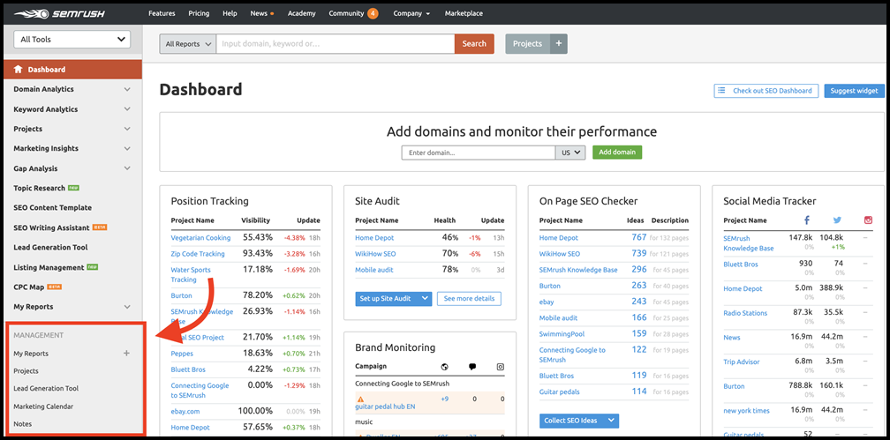Click the Set up Site Audit button
The image size is (890, 440).
[x=386, y=298]
